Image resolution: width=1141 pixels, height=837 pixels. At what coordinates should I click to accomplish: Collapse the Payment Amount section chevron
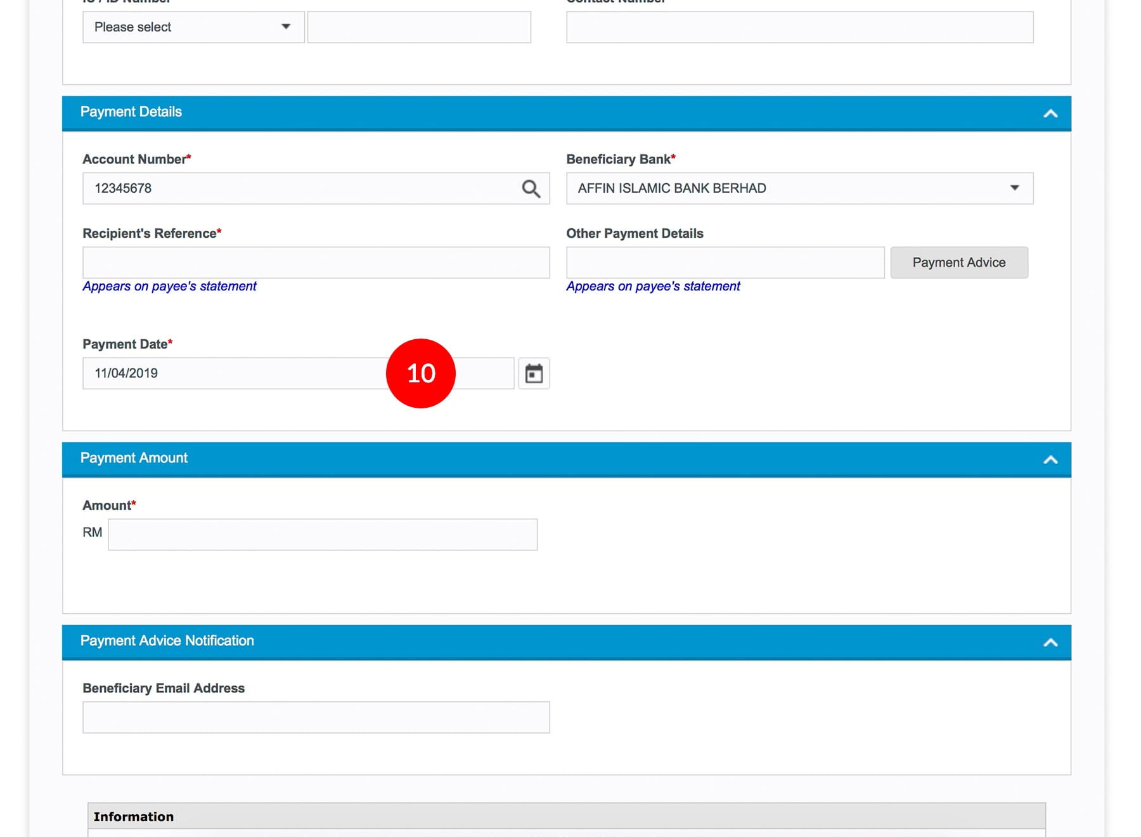point(1050,460)
